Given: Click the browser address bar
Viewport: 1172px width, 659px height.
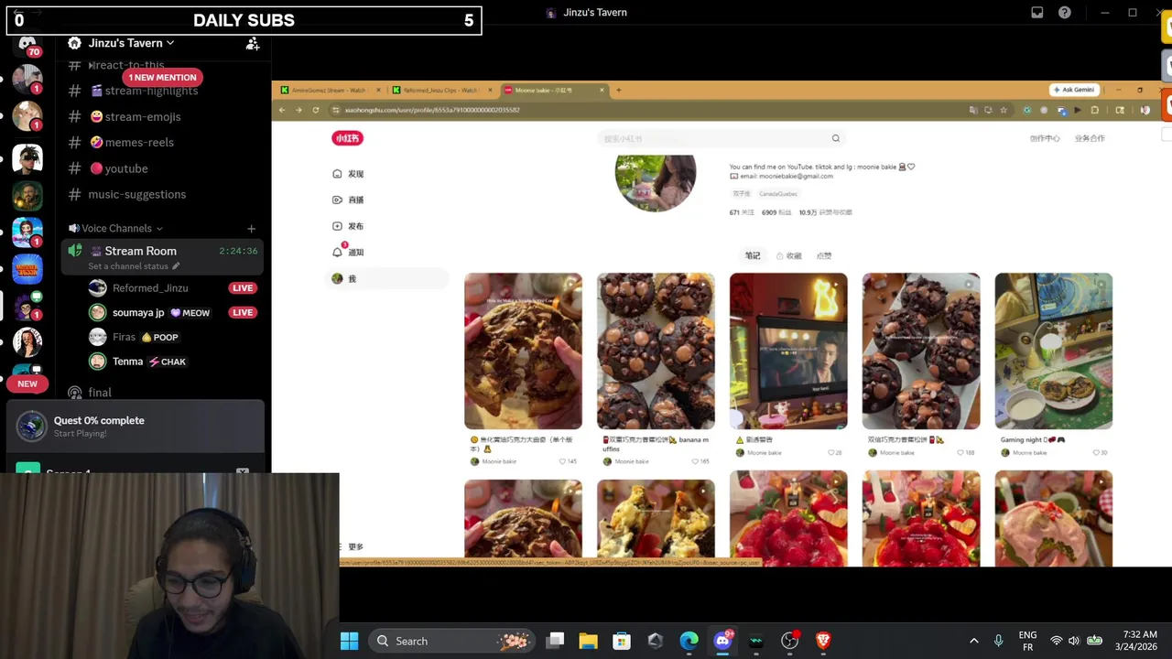Looking at the screenshot, I should click(650, 110).
